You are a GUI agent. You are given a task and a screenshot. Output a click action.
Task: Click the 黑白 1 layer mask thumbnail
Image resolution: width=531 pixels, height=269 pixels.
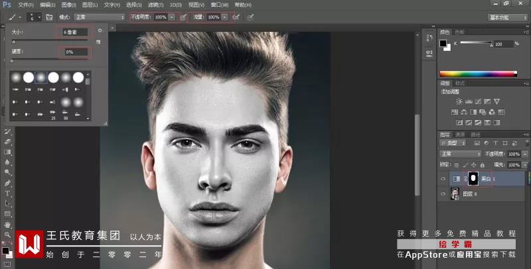[473, 178]
